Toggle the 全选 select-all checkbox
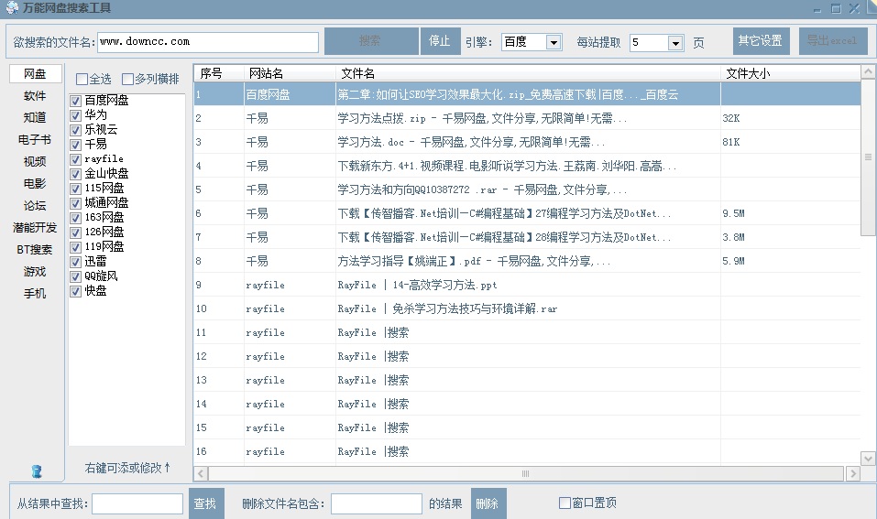877x519 pixels. coord(82,80)
